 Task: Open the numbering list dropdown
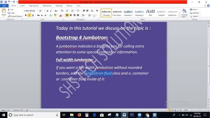coord(75,11)
